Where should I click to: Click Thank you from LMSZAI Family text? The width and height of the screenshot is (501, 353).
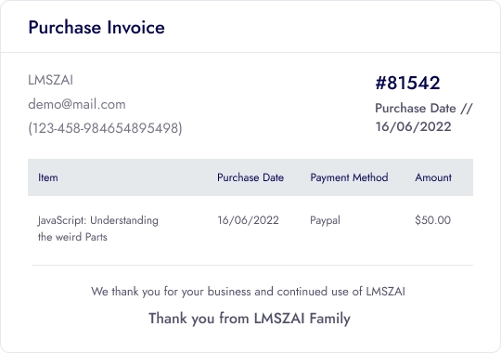(250, 319)
